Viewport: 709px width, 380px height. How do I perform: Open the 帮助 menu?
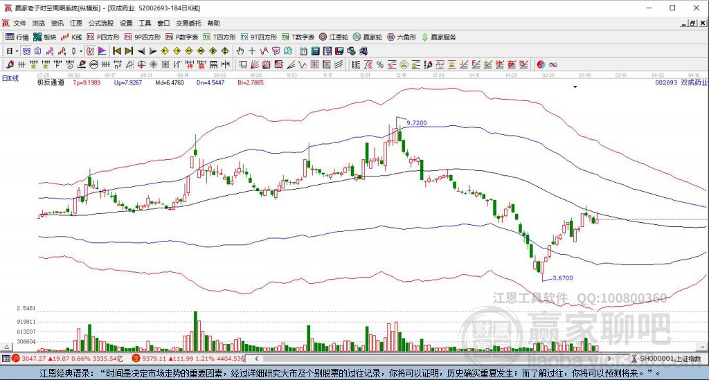(x=213, y=23)
